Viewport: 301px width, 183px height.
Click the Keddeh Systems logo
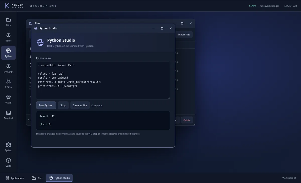coord(14,6)
